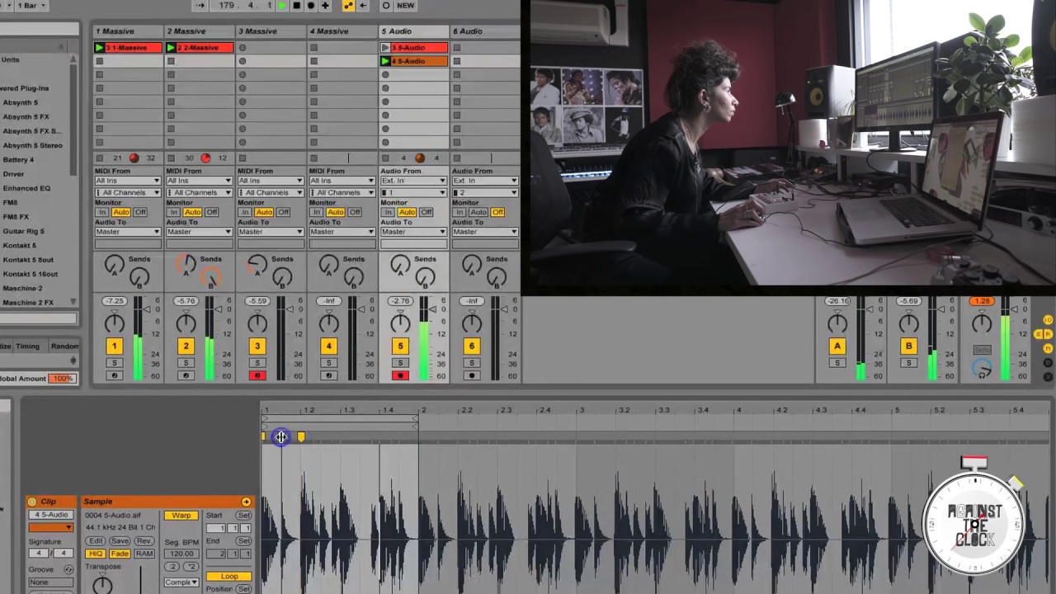Launch the '3 5-Audio' clip
Screen dimensions: 1056x594
point(385,48)
